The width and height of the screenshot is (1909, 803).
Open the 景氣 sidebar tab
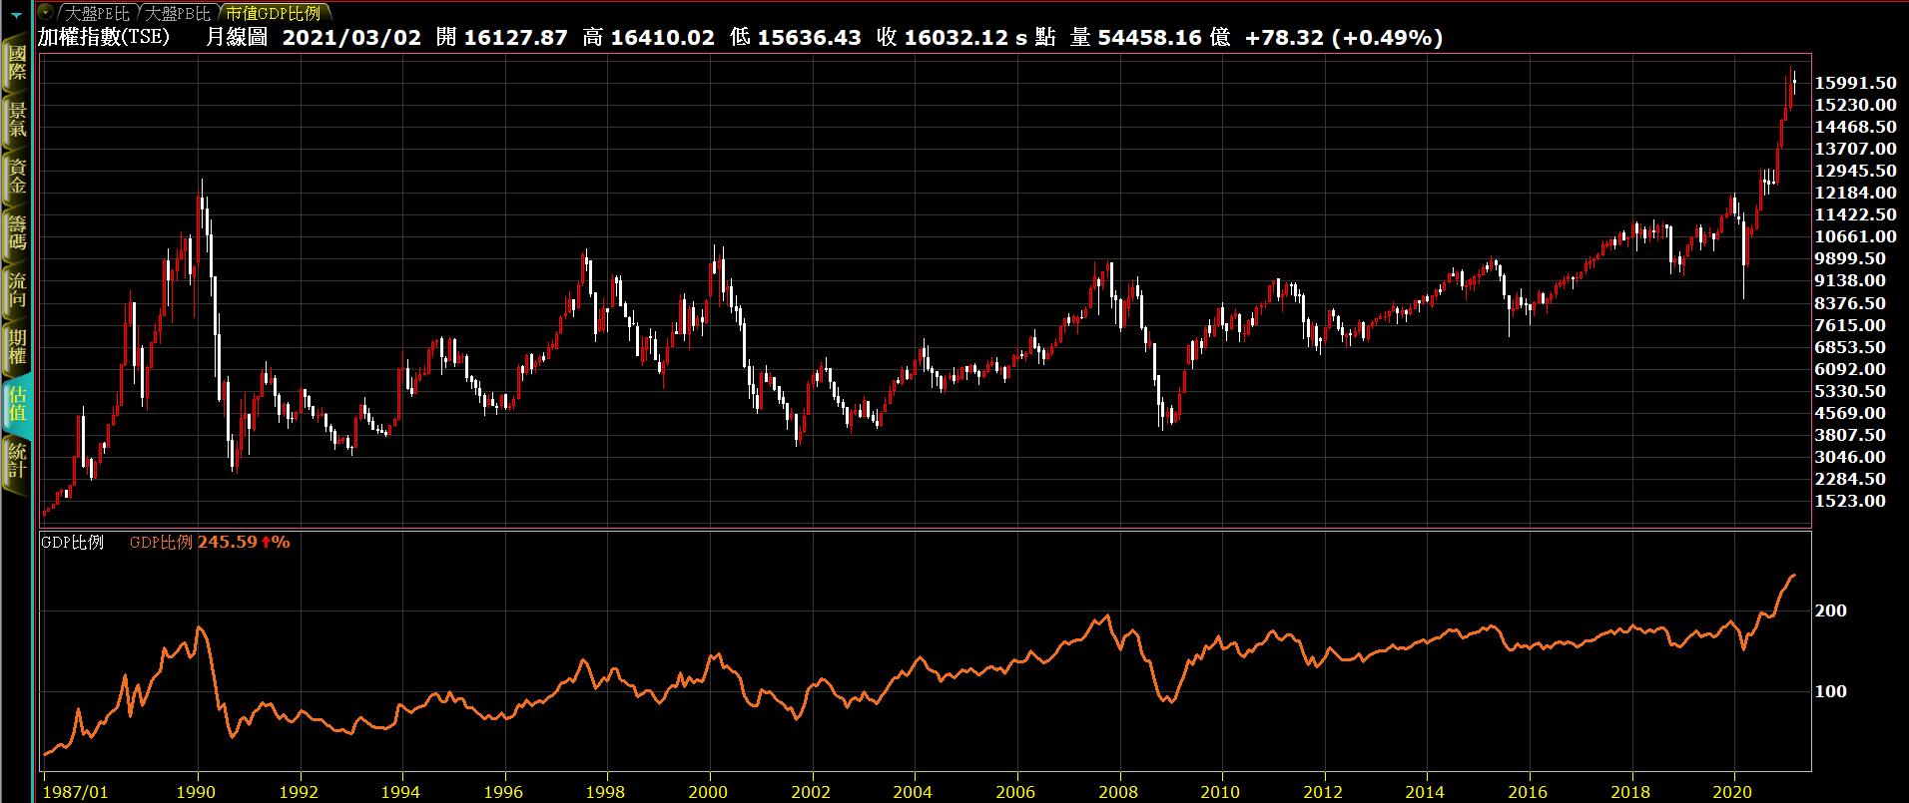coord(17,120)
